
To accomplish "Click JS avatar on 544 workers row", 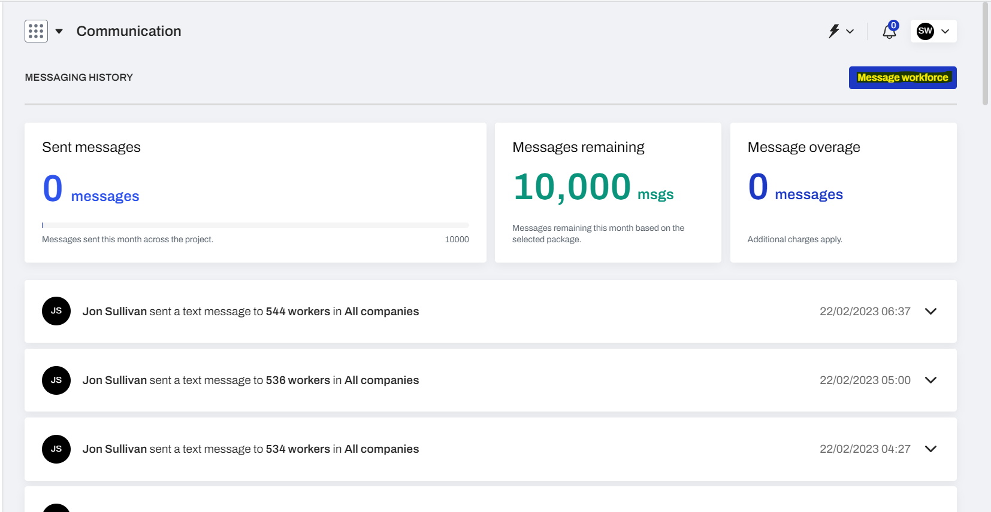I will (56, 311).
